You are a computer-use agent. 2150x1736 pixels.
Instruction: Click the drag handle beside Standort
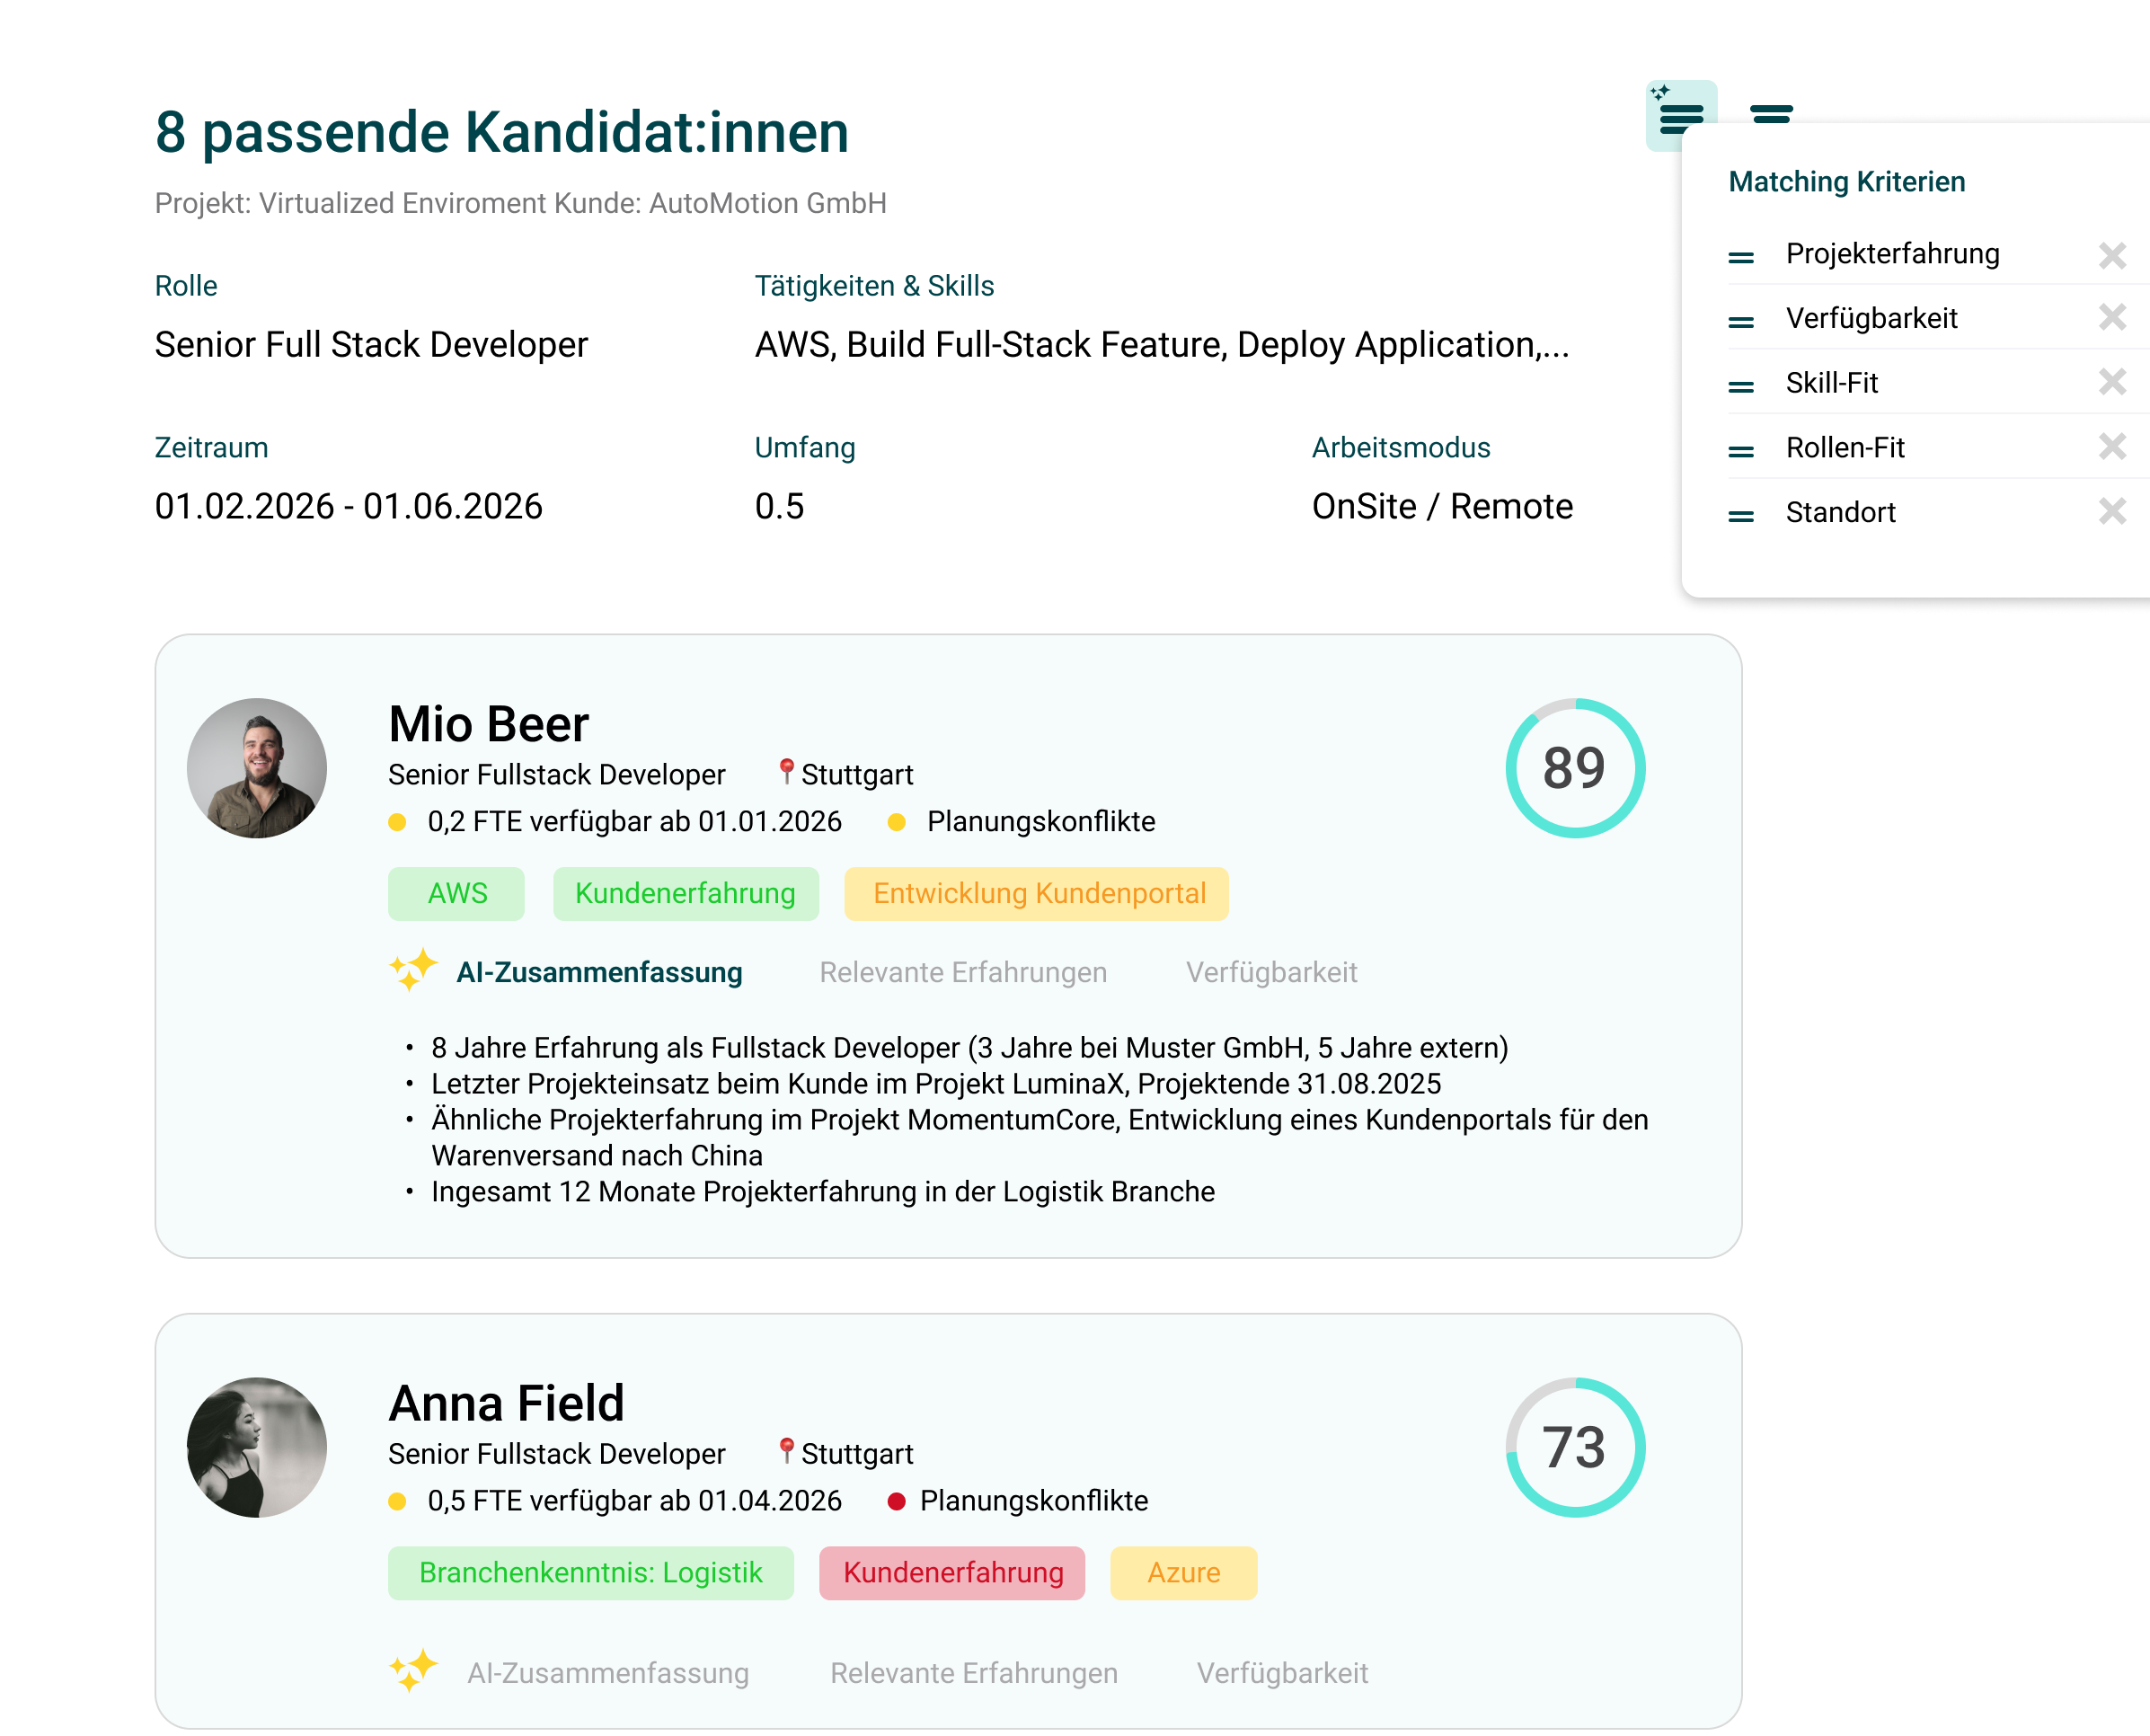[x=1741, y=516]
